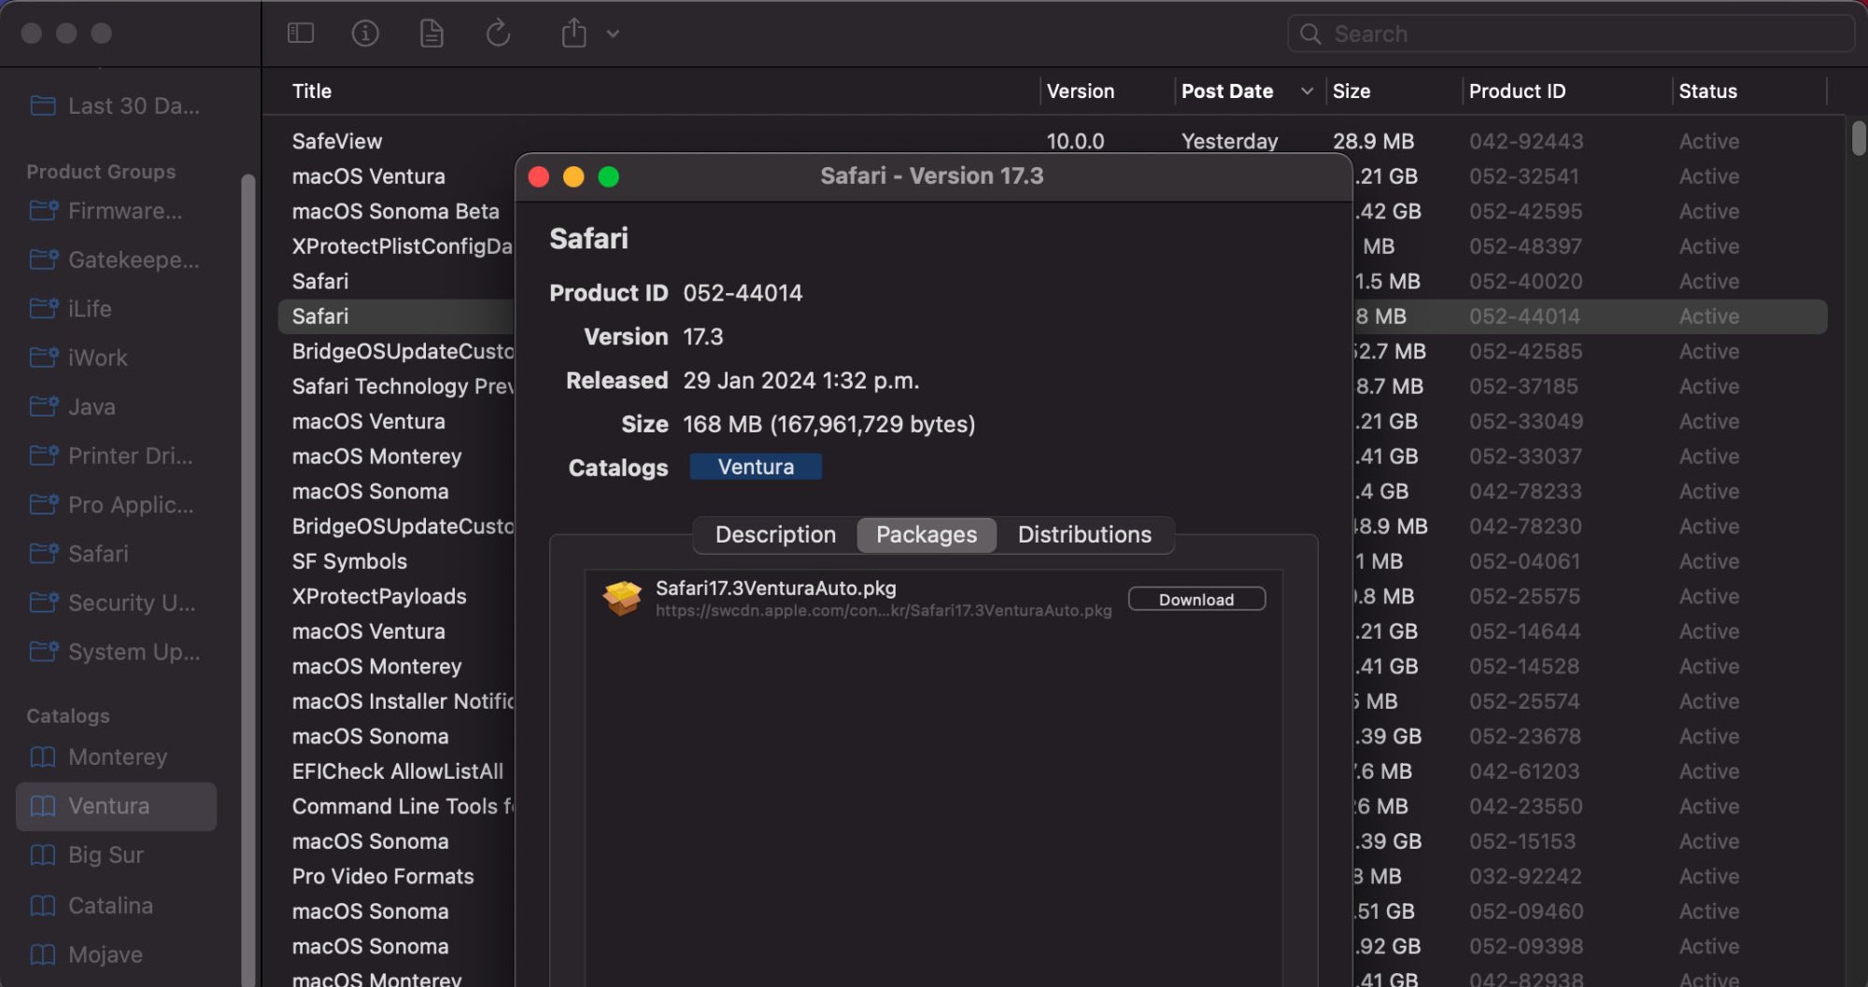Open the Catalina catalog
This screenshot has width=1868, height=987.
click(116, 906)
